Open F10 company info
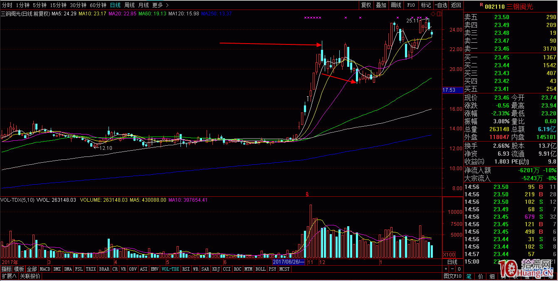The height and width of the screenshot is (281, 558). pyautogui.click(x=411, y=5)
